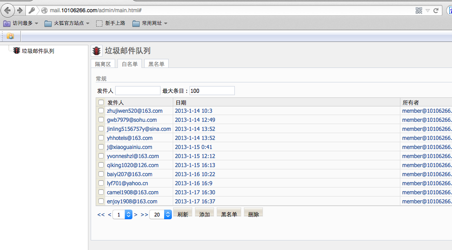452x250 pixels.
Task: Open the 火狐官方站点 bookmarks folder
Action: click(67, 24)
